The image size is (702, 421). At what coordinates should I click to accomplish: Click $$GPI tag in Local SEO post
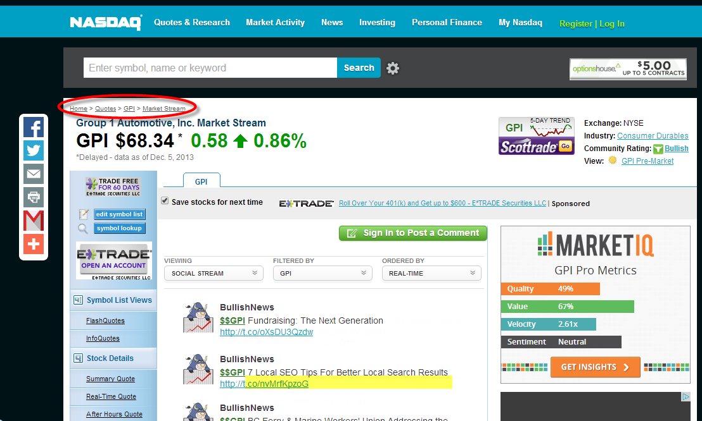tap(233, 372)
